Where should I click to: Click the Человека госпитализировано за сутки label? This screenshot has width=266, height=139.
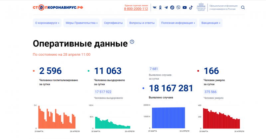(x=59, y=82)
